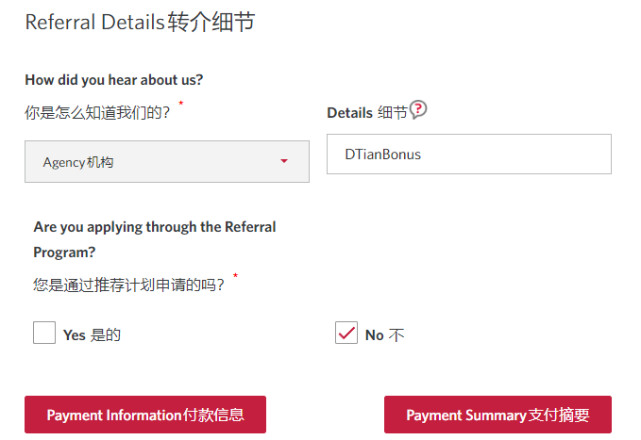Viewport: 641px width, 440px height.
Task: Click red asterisk after 您是通过推荐计划申请的吗
Action: (235, 276)
